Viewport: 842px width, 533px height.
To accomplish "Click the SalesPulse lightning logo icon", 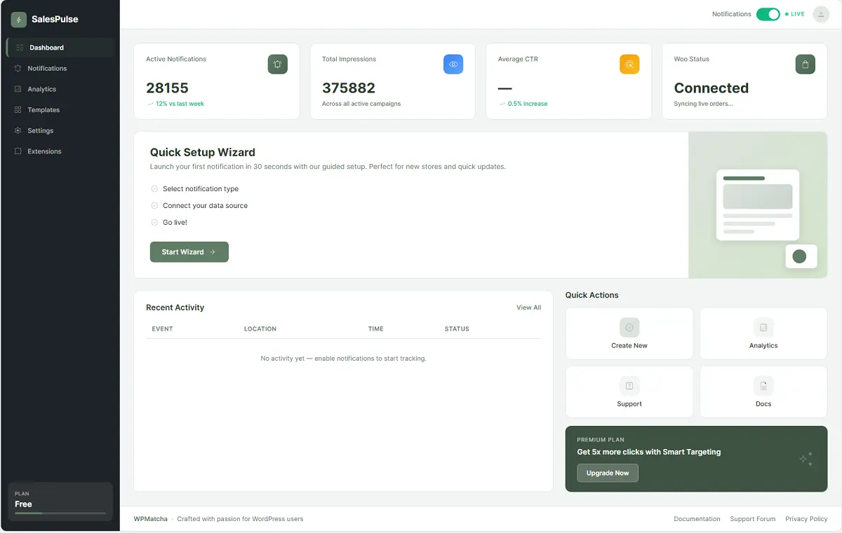I will pyautogui.click(x=19, y=20).
